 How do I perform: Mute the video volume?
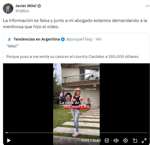coord(116,140)
